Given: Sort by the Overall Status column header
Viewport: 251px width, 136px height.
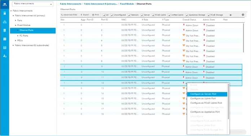Looking at the screenshot, I should click(x=189, y=20).
